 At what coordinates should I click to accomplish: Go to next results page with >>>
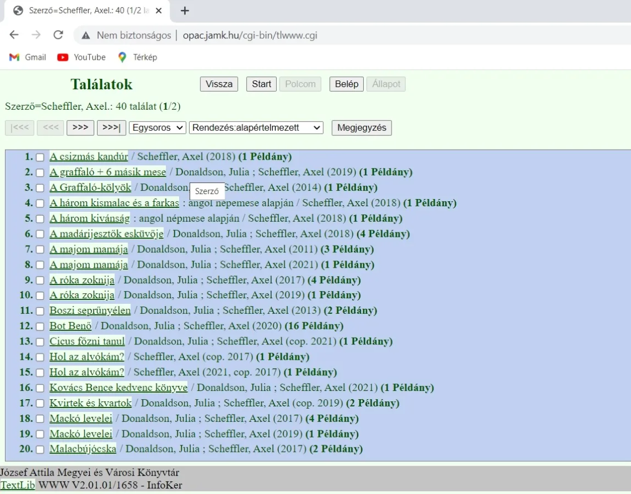[x=80, y=128]
